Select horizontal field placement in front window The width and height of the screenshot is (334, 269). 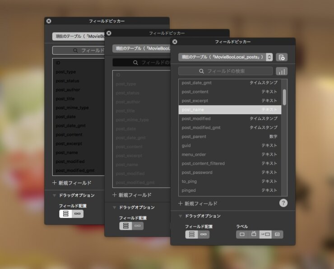click(x=204, y=235)
